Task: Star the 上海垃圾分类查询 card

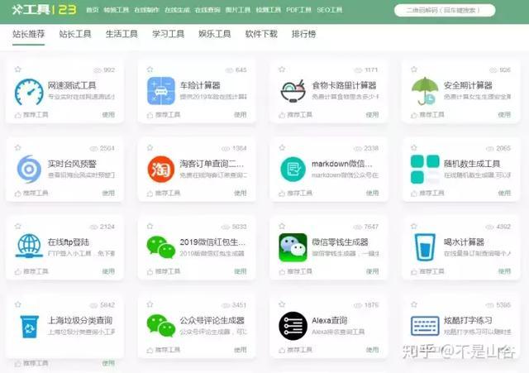Action: pos(18,304)
